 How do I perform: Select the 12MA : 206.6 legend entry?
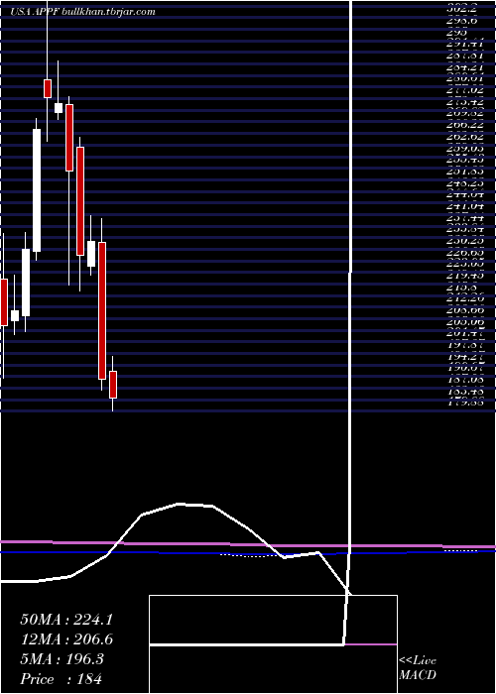pos(66,639)
